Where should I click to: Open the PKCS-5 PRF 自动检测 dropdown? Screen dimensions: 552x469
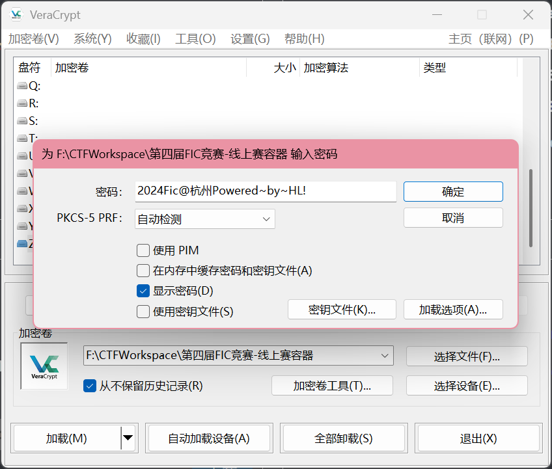tap(205, 219)
